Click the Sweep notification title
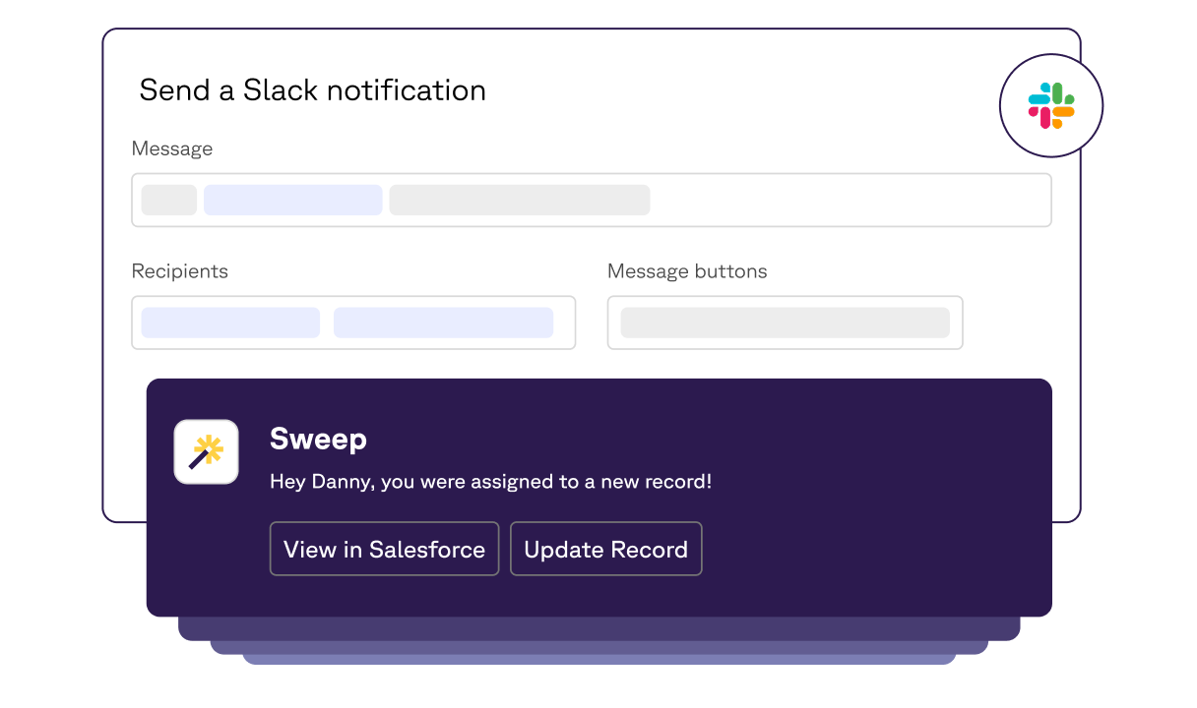 [318, 439]
